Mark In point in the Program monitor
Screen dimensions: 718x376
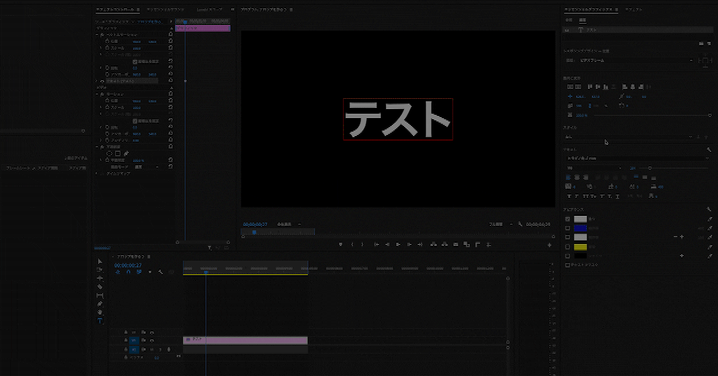352,244
